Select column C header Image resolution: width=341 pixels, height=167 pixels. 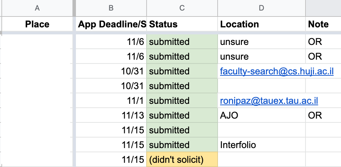[x=182, y=8]
